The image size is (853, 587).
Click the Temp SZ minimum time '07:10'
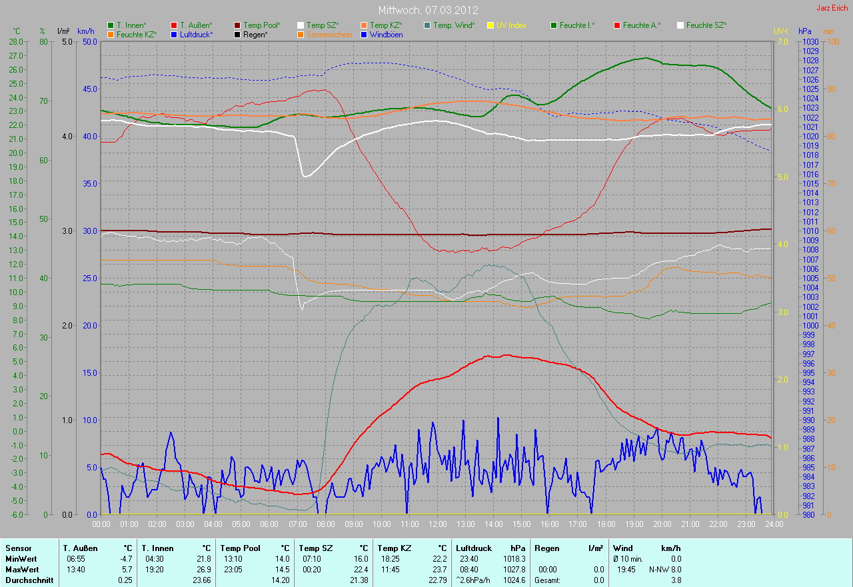pyautogui.click(x=312, y=559)
